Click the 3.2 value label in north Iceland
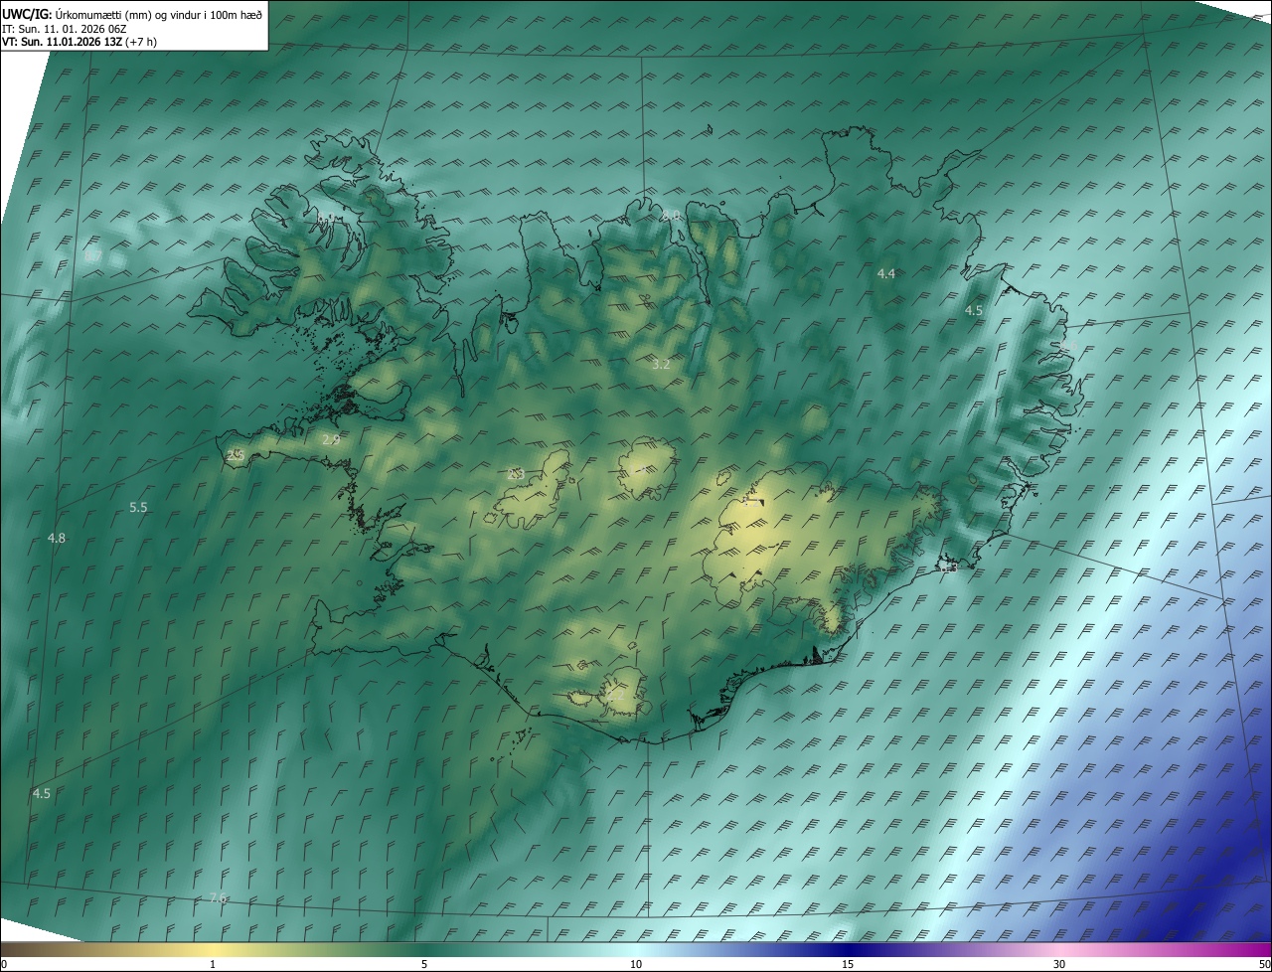1272x972 pixels. (x=661, y=365)
